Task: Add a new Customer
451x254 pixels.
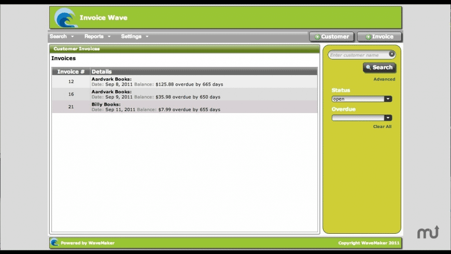Action: pos(332,37)
